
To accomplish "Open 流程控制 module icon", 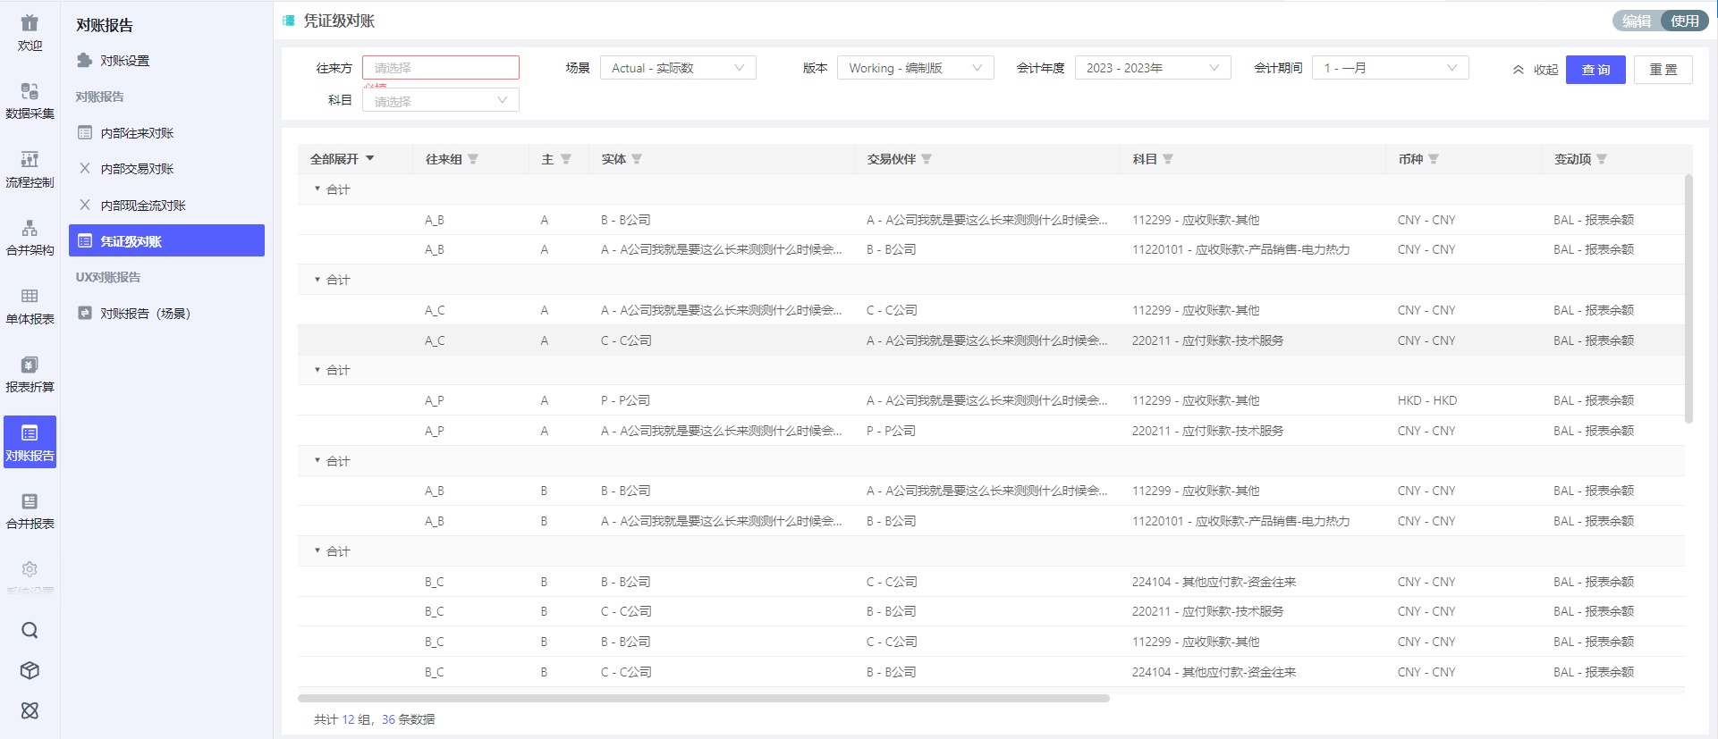I will (x=30, y=169).
